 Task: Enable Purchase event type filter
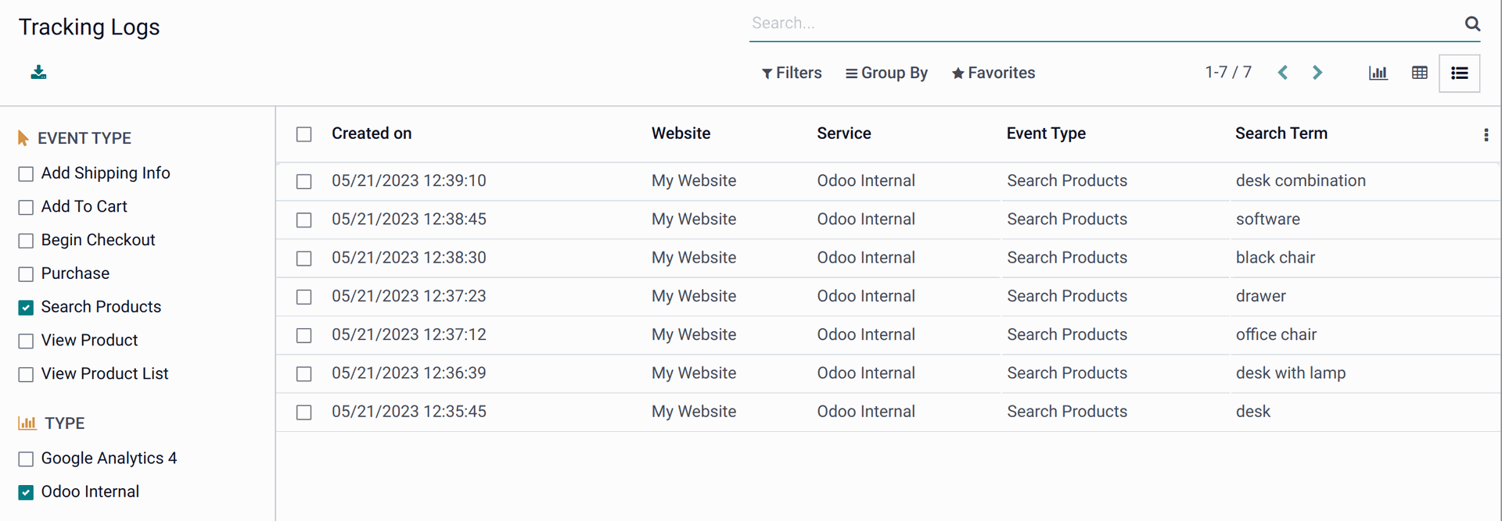point(26,274)
